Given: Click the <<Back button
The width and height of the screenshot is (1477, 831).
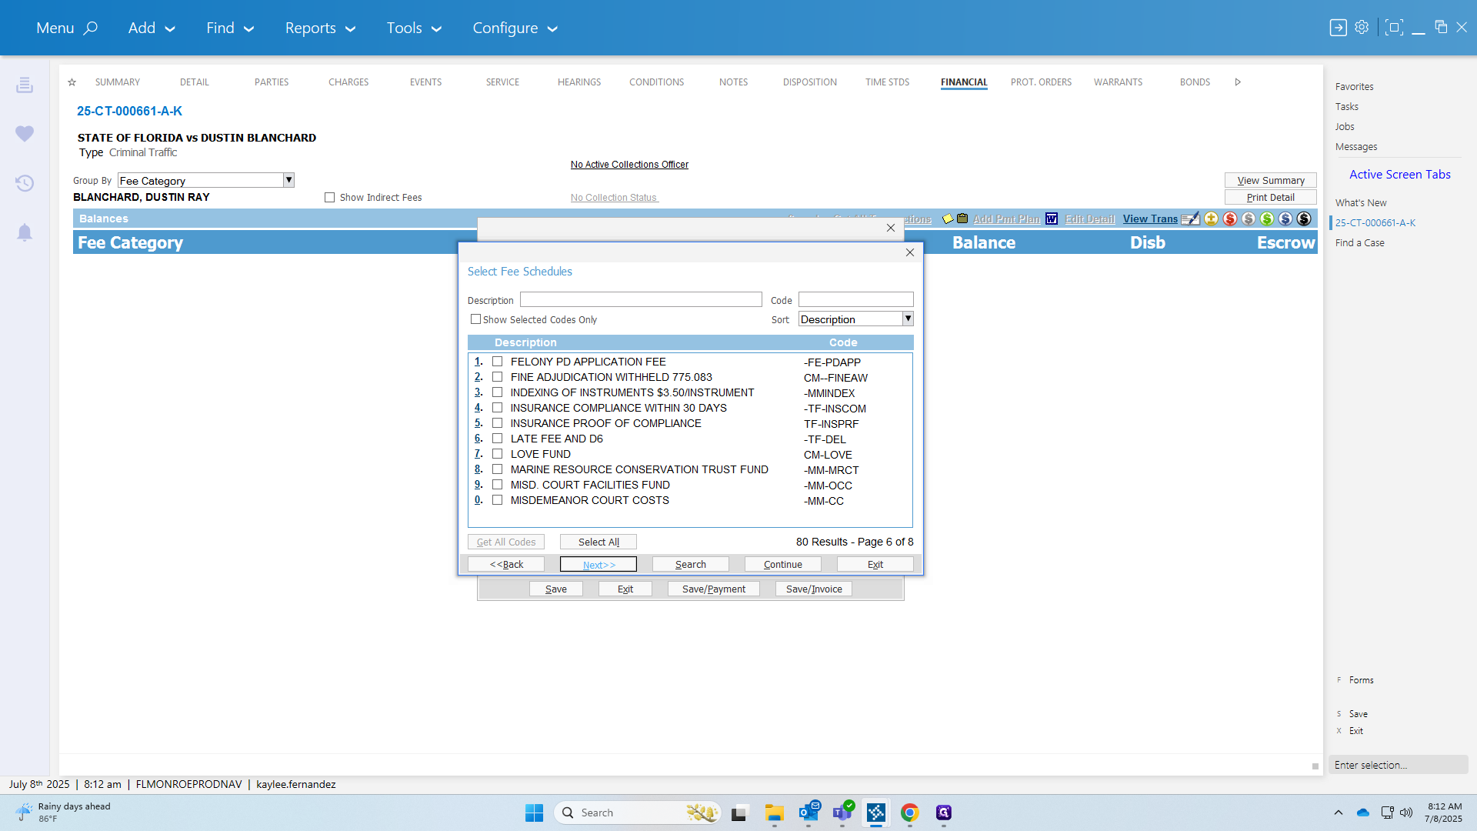Looking at the screenshot, I should coord(506,565).
